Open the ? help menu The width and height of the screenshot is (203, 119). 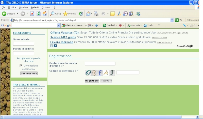55,7
